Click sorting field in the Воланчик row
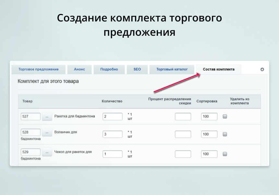The height and width of the screenshot is (195, 279). 209,134
